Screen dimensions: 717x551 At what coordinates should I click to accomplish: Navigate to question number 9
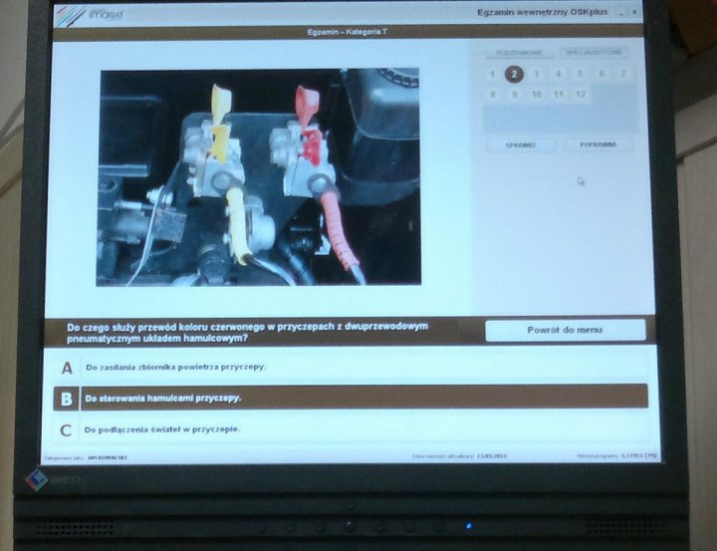click(x=515, y=95)
